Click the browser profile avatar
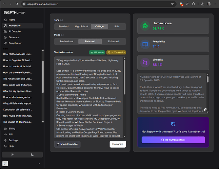The width and height of the screenshot is (219, 169). (x=209, y=4)
